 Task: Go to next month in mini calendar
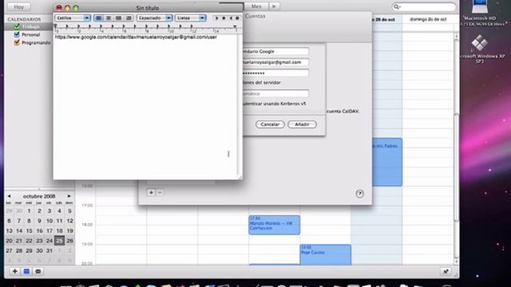coord(69,196)
